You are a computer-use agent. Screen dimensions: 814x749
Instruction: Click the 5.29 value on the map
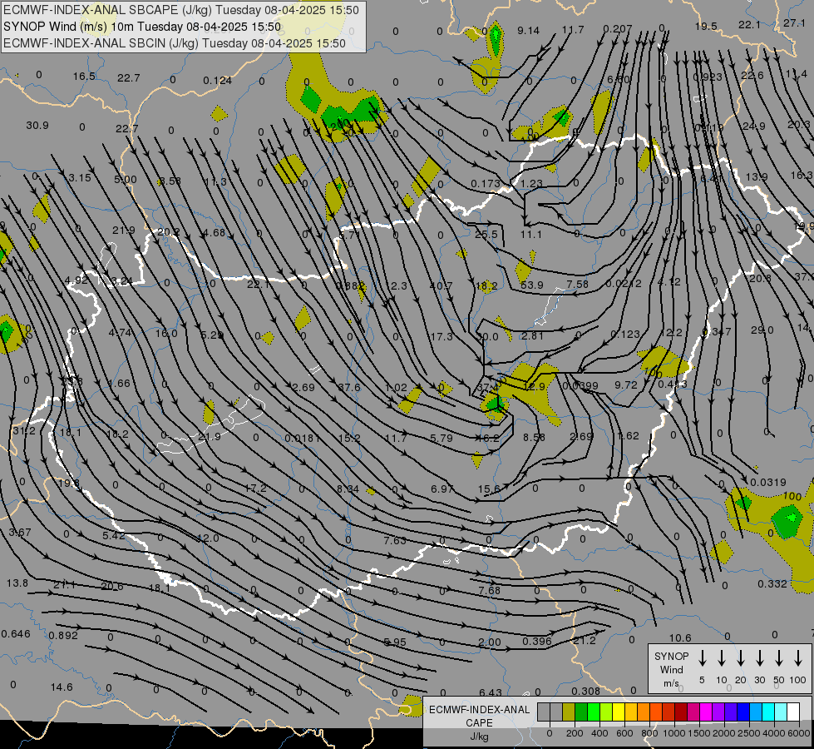point(212,335)
